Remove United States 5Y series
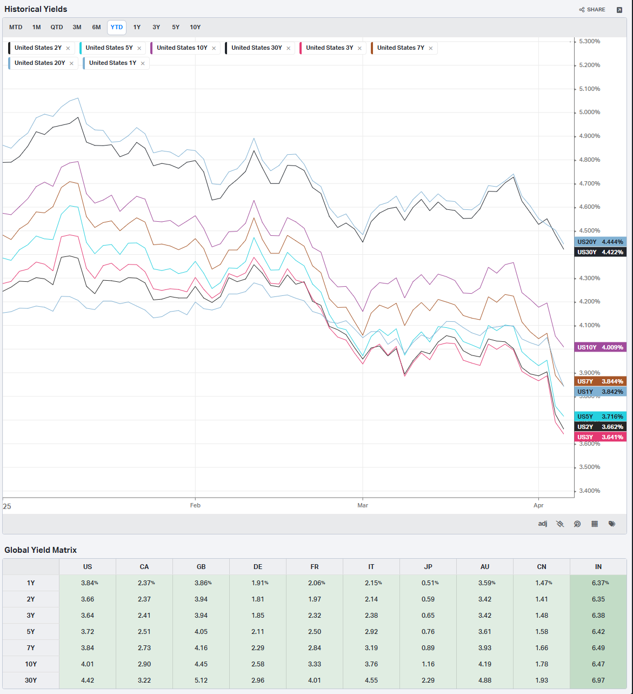Viewport: 633px width, 694px height. coord(139,48)
